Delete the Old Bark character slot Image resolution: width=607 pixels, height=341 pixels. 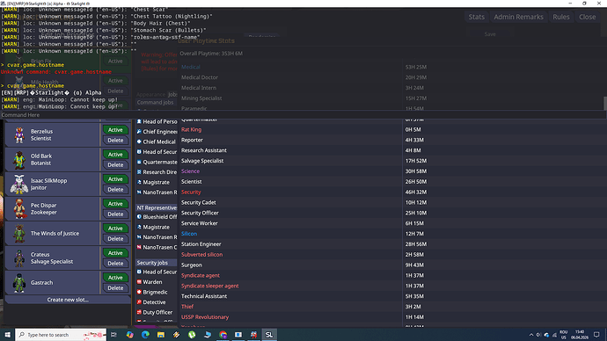point(115,164)
